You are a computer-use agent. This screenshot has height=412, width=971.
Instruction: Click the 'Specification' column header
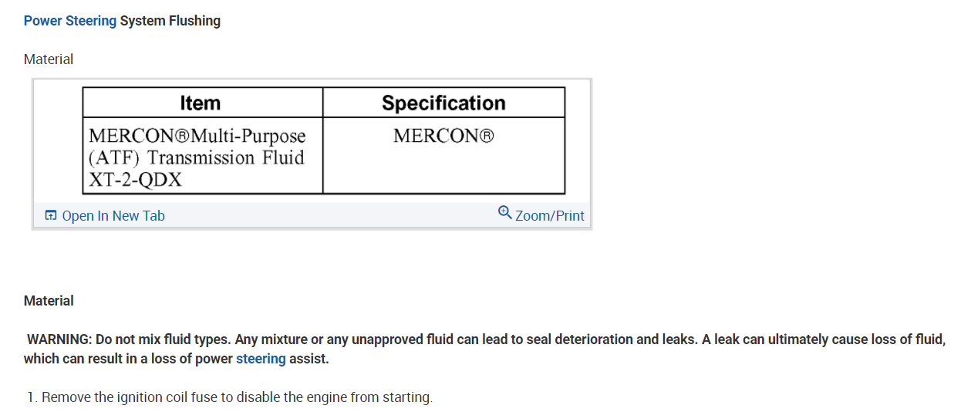pyautogui.click(x=443, y=103)
